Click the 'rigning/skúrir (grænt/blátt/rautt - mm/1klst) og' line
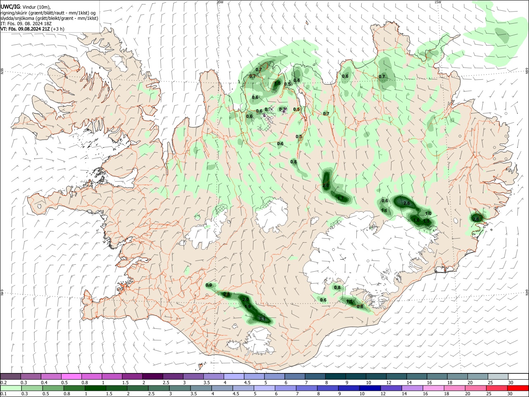The image size is (529, 397). coord(48,12)
